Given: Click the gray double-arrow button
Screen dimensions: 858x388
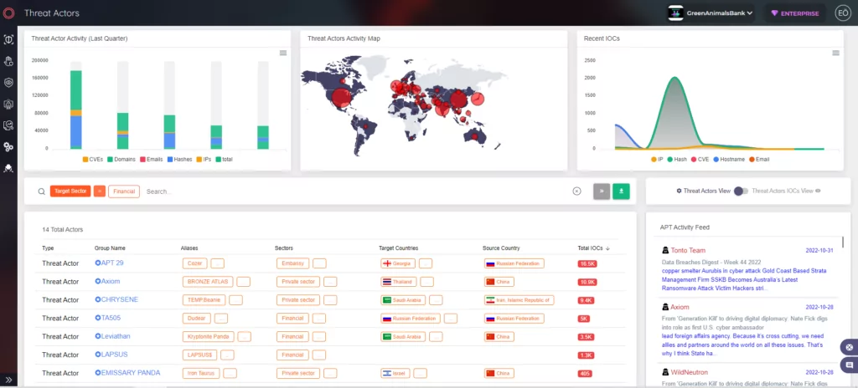Looking at the screenshot, I should click(x=602, y=191).
